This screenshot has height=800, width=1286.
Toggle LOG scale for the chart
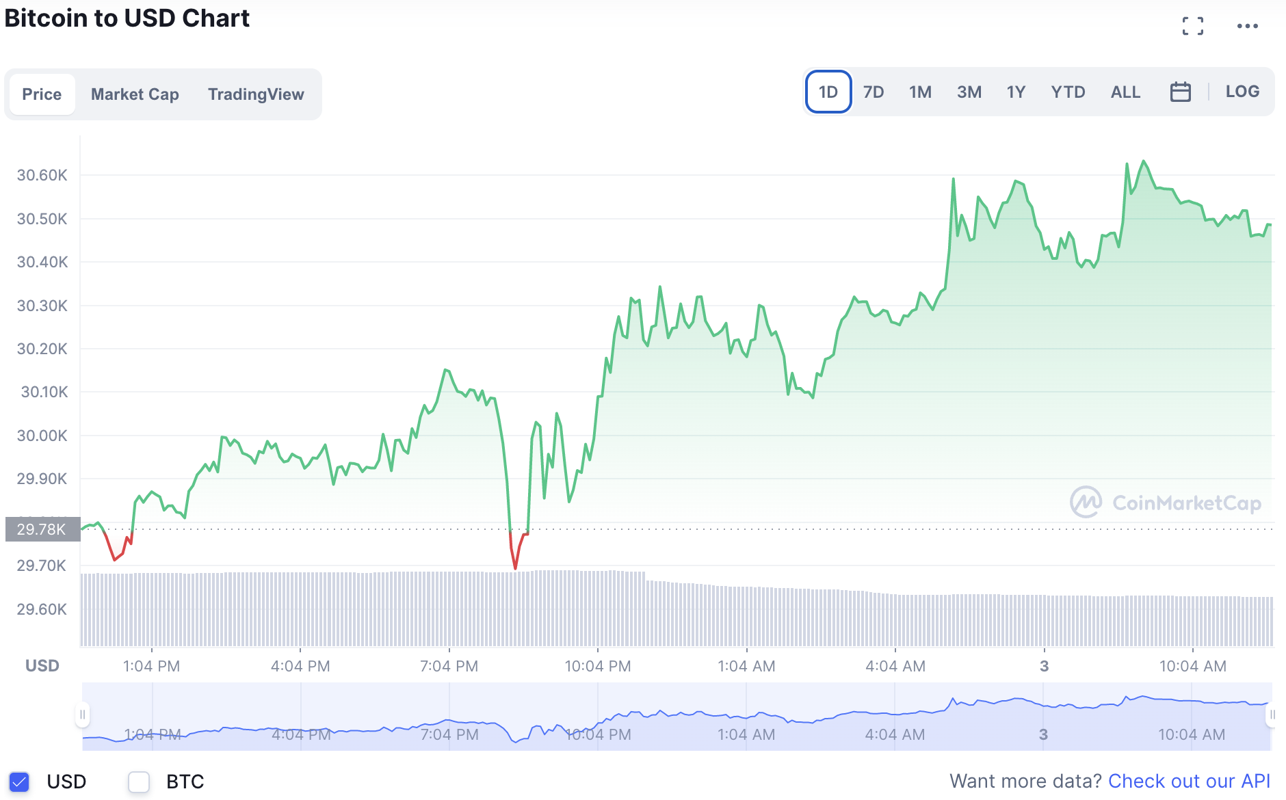[x=1242, y=92]
